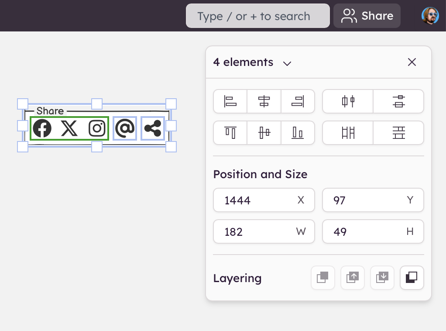The width and height of the screenshot is (446, 331).
Task: Click the Share button in header
Action: click(367, 16)
